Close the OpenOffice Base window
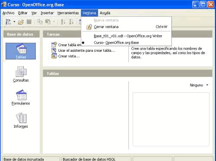 click(x=211, y=5)
